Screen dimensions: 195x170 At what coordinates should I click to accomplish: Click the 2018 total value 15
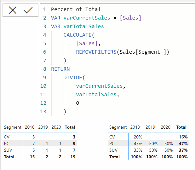coord(32,157)
